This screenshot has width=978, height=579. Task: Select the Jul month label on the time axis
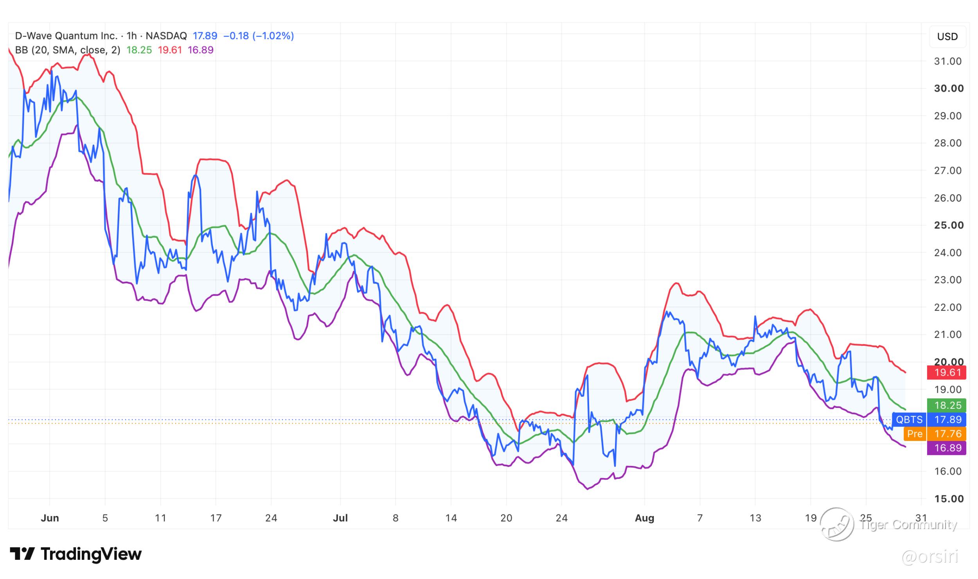tap(340, 518)
